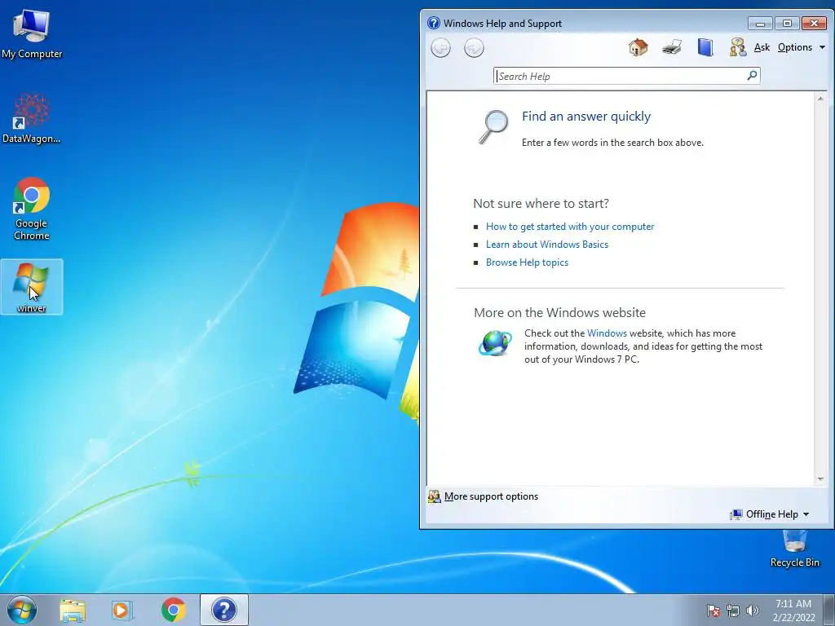
Task: Select the winver desktop icon
Action: [x=32, y=287]
